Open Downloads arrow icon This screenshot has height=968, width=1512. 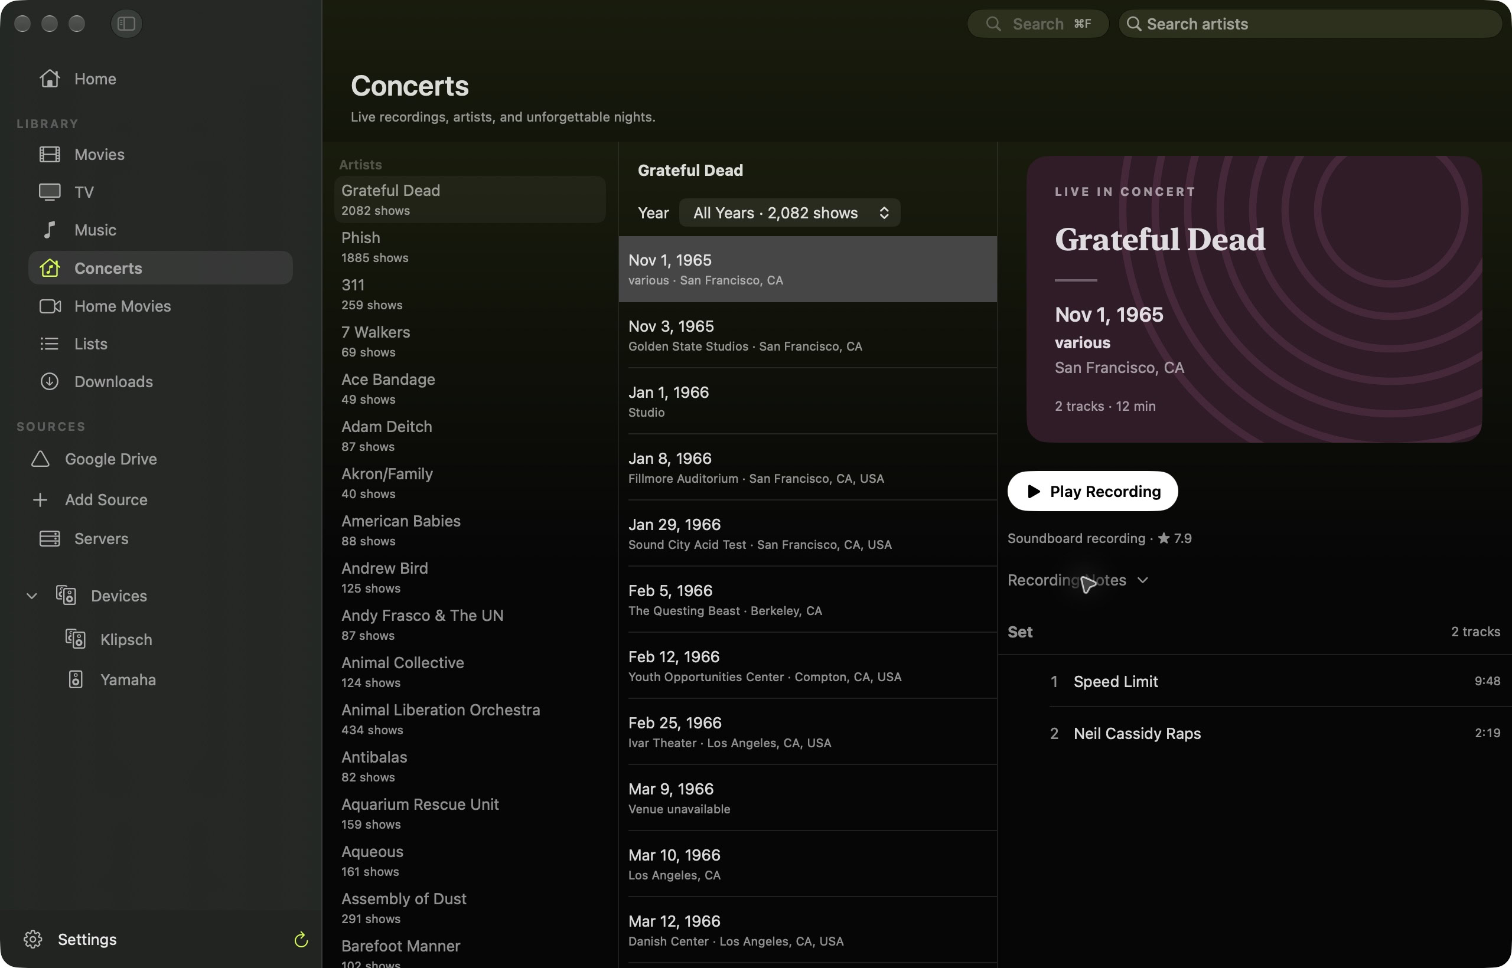(x=50, y=381)
